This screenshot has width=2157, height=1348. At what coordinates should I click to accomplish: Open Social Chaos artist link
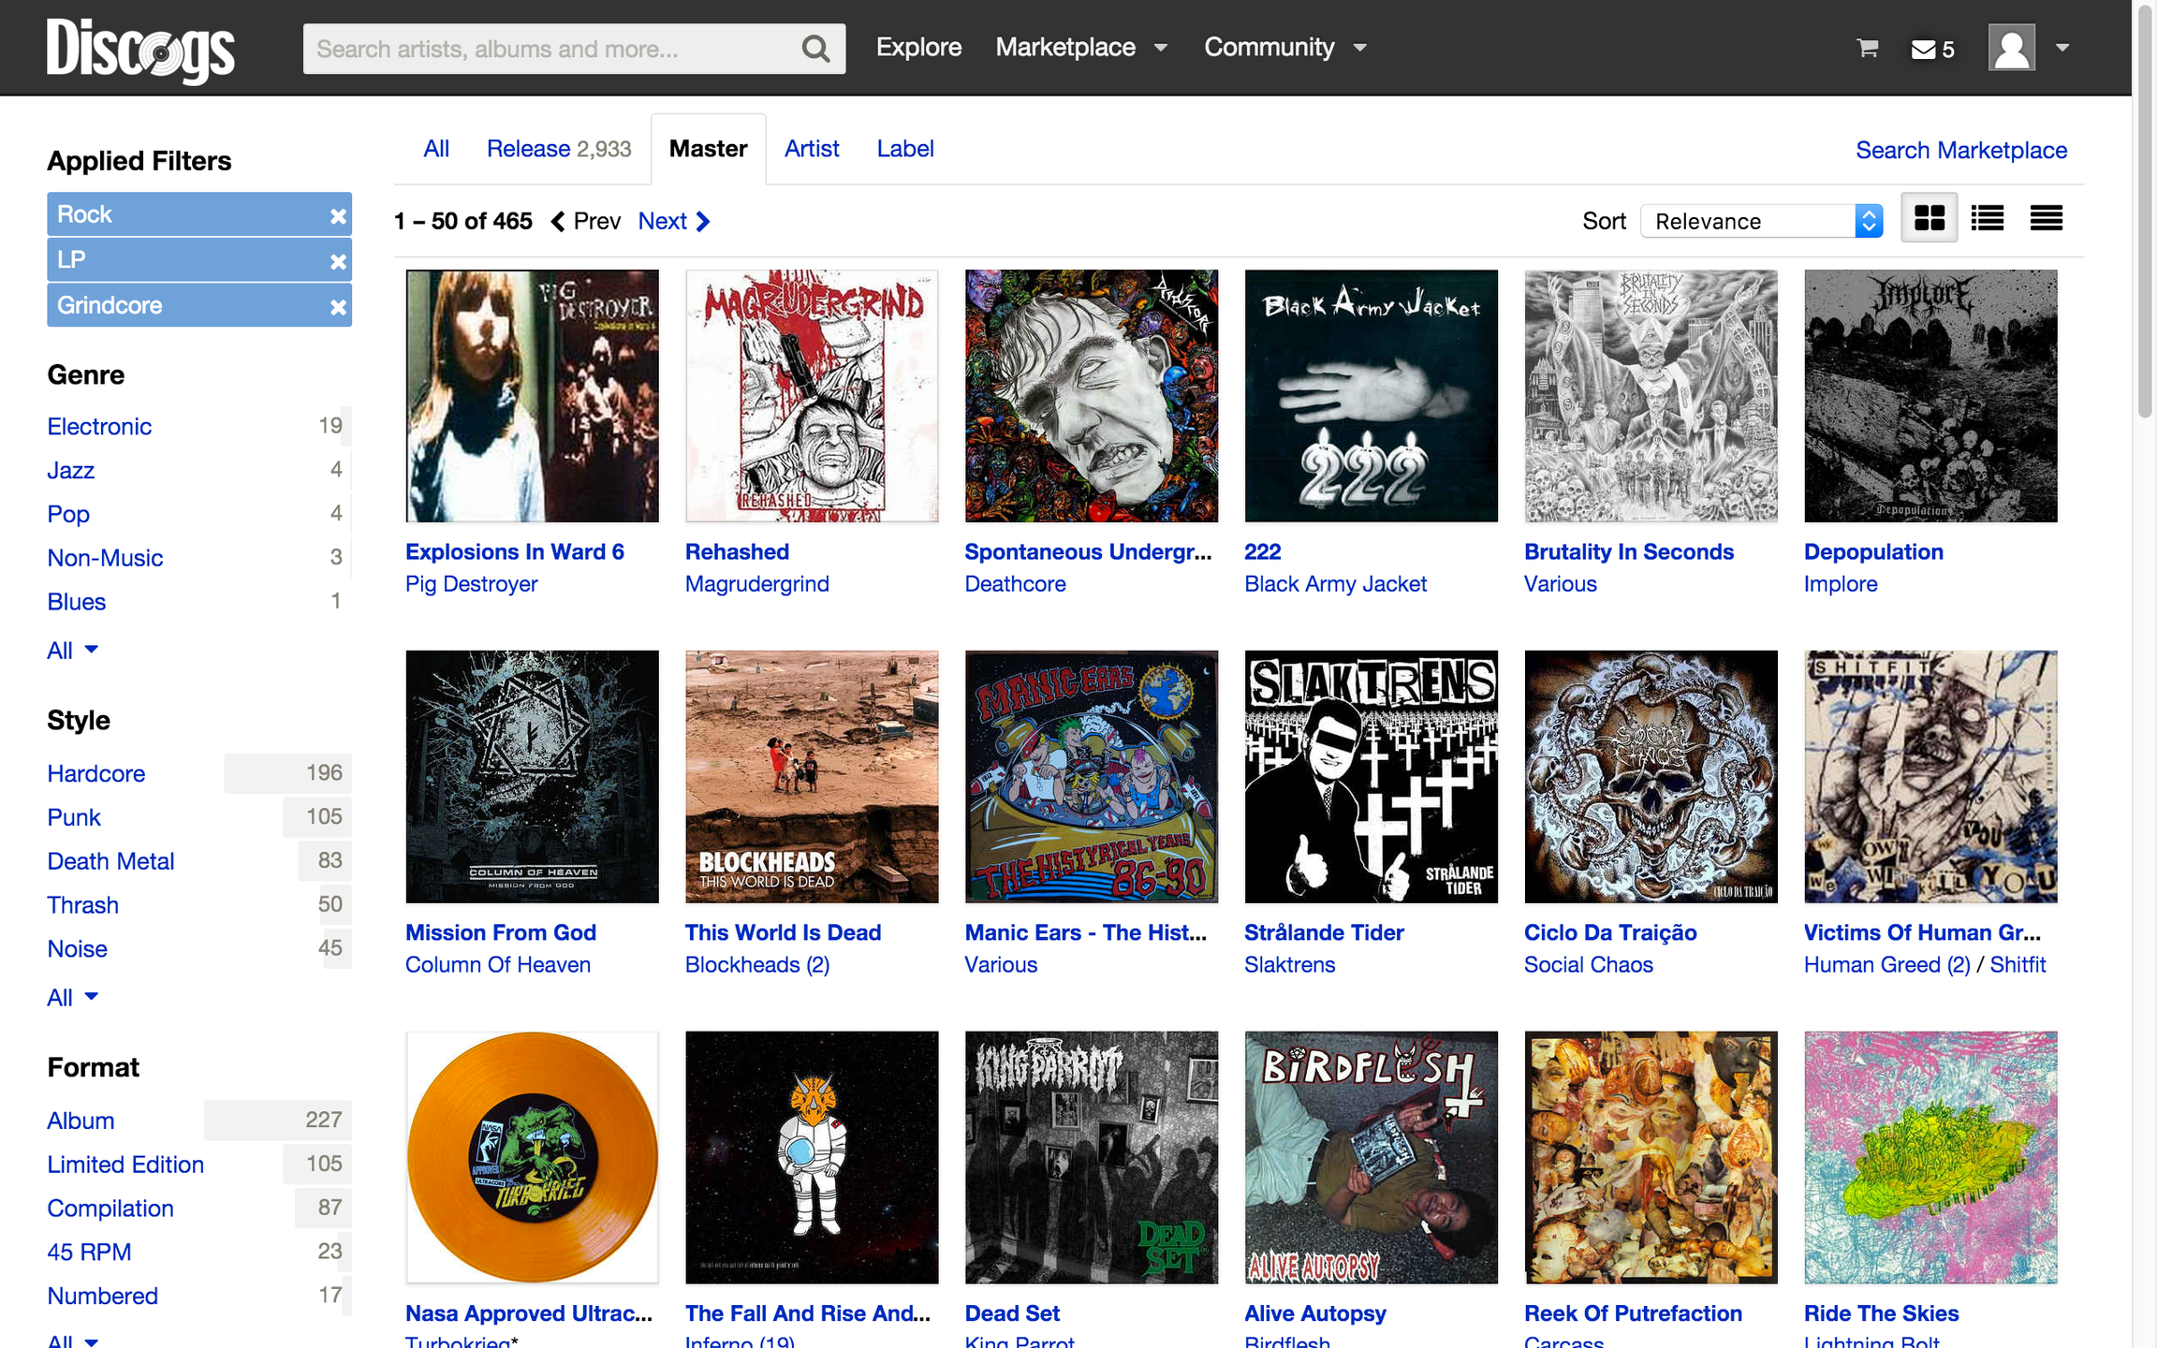(1588, 965)
